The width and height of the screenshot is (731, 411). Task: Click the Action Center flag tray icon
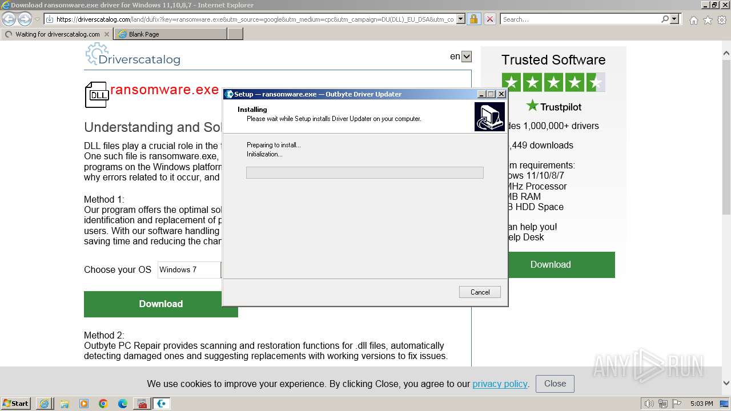point(676,404)
